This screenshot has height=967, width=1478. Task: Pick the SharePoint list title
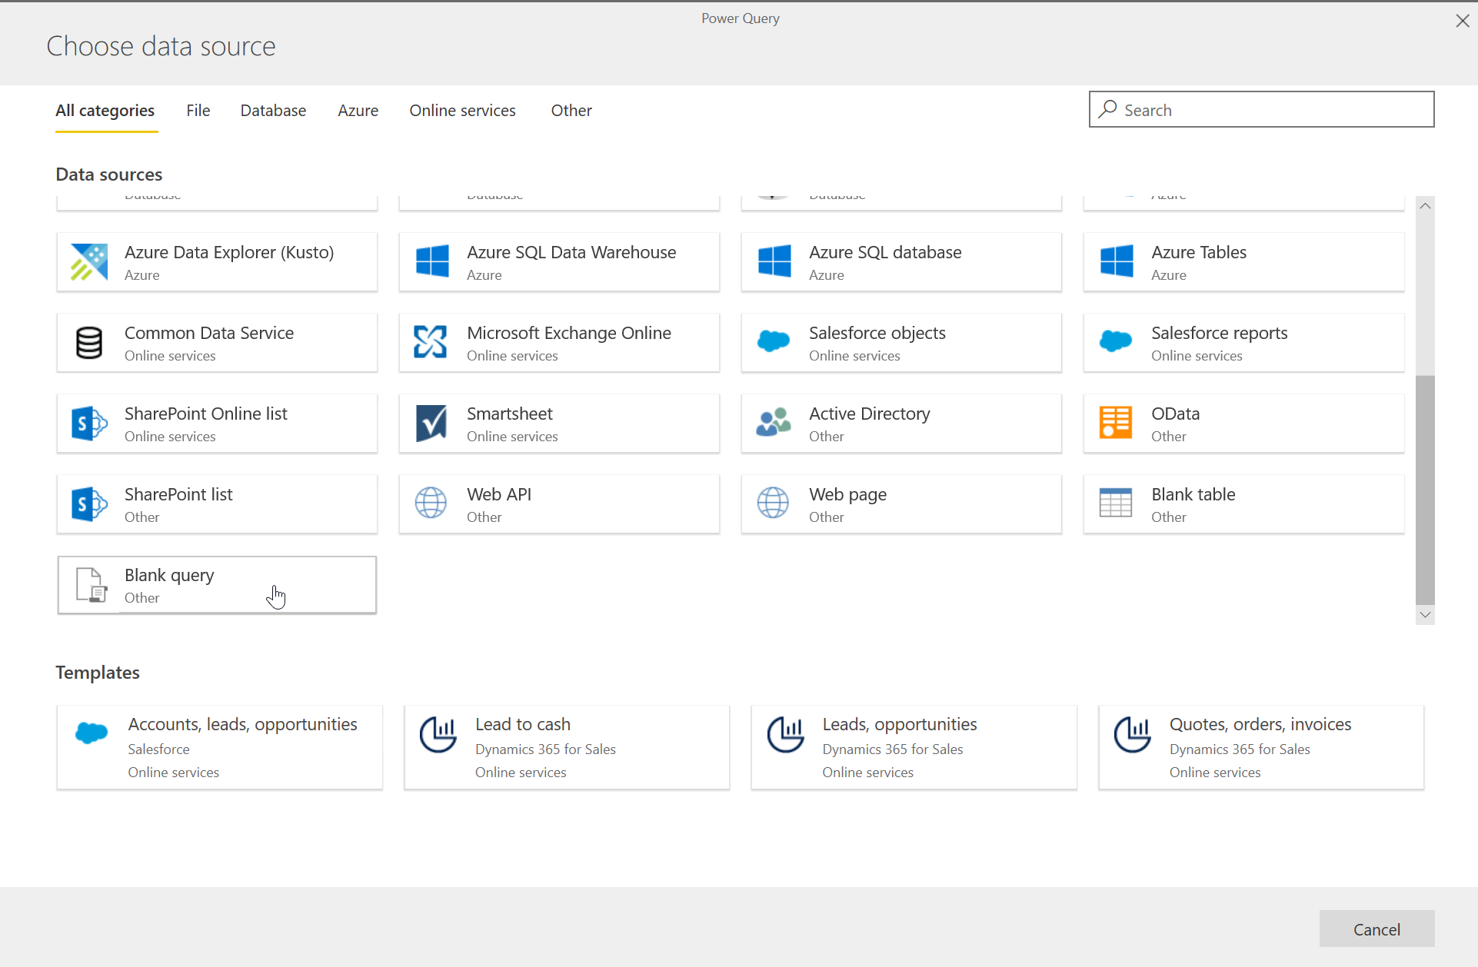(x=178, y=494)
